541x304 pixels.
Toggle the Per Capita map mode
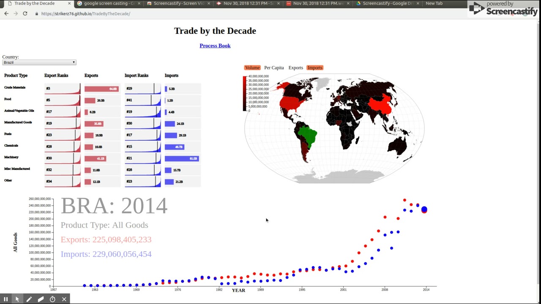click(x=274, y=68)
